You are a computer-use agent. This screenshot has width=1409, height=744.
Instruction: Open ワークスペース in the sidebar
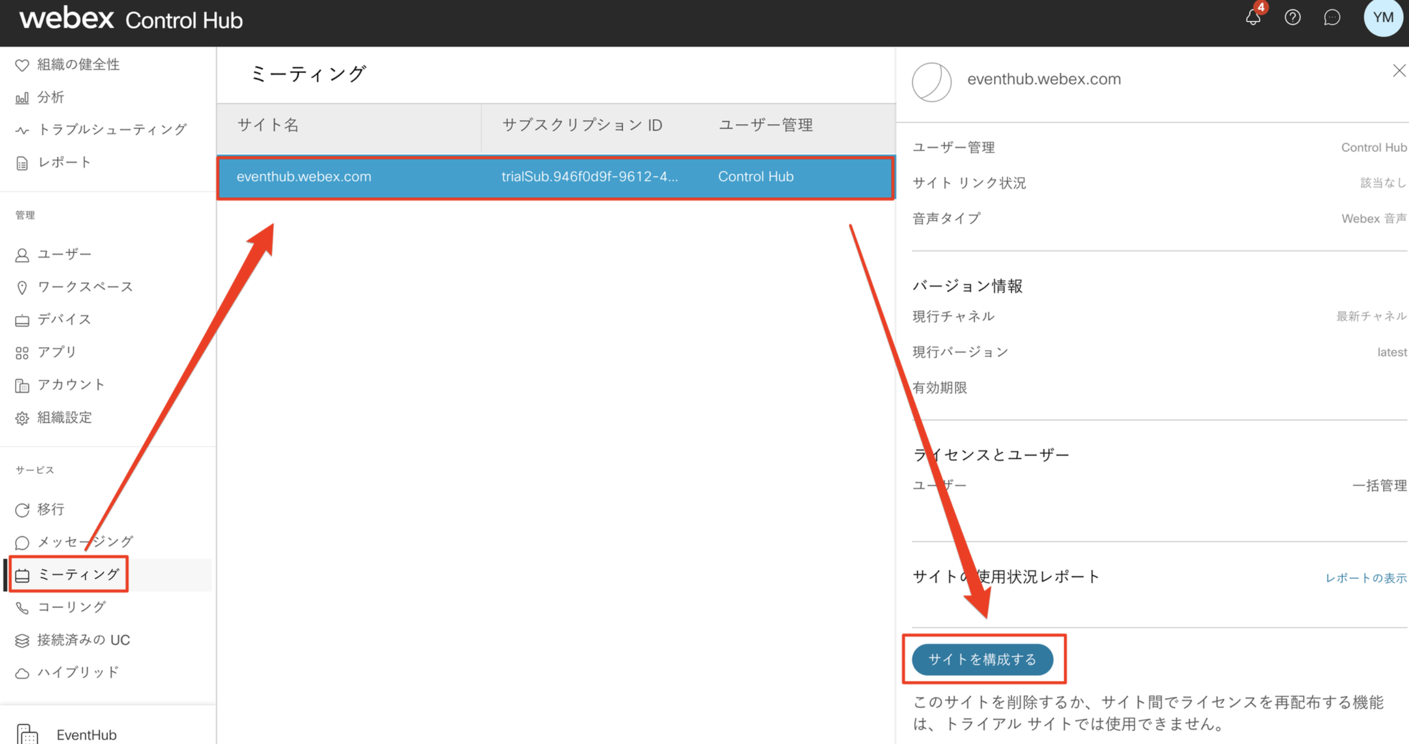tap(85, 287)
